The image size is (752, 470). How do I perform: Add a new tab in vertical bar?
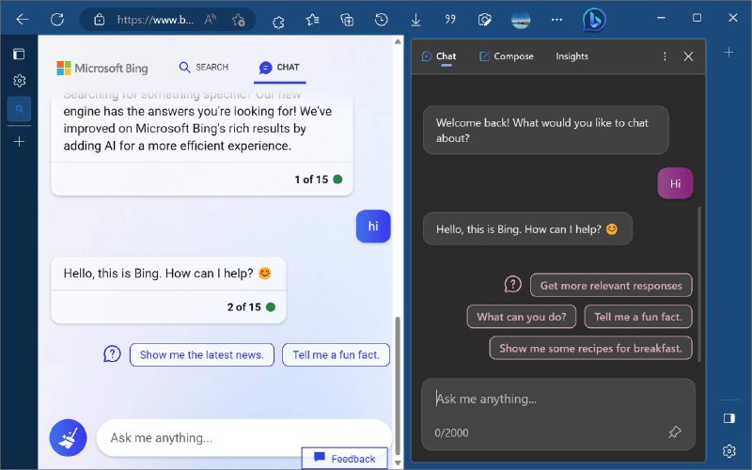point(19,142)
